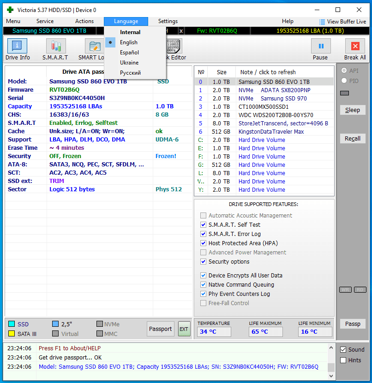Image resolution: width=372 pixels, height=383 pixels.
Task: Click the gray NVMe color swatch
Action: (100, 324)
